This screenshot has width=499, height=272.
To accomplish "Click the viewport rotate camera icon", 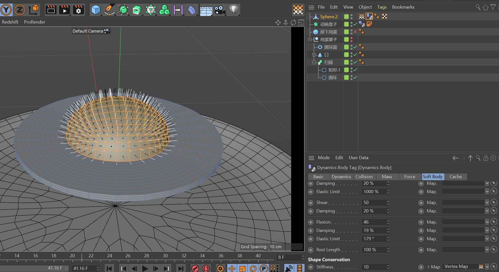I will [x=293, y=23].
